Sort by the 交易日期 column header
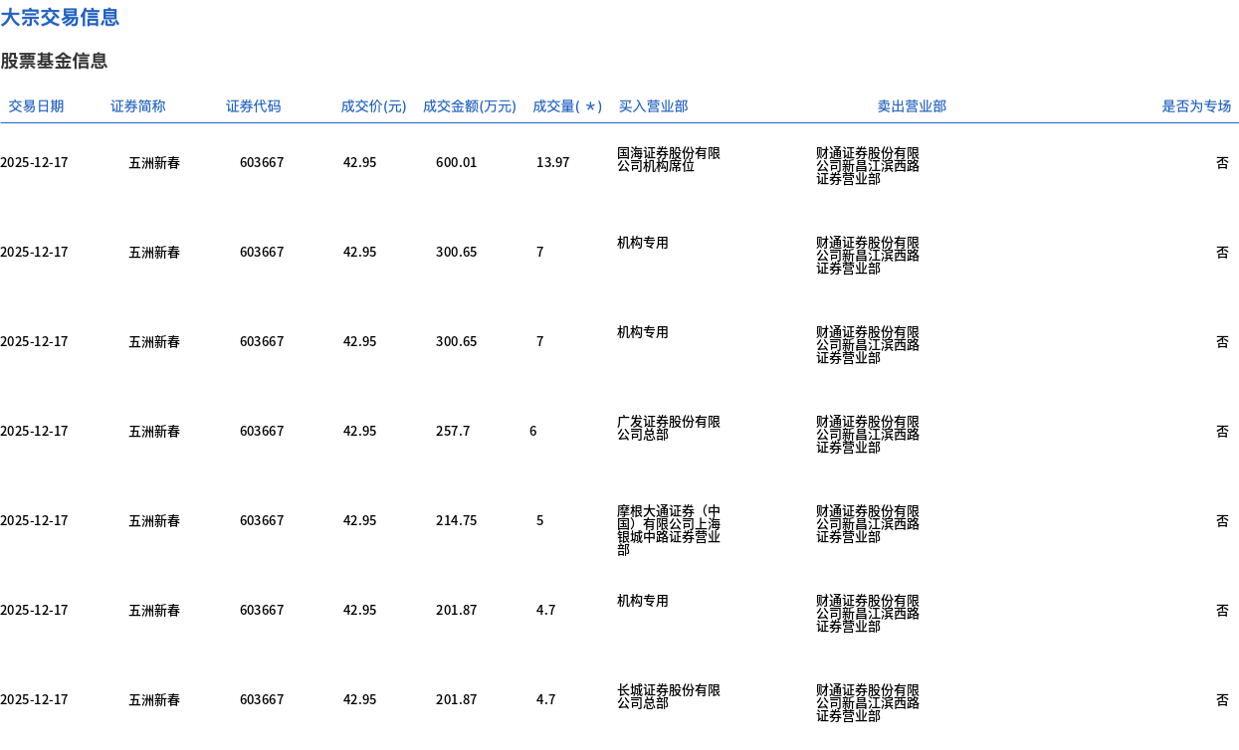Viewport: 1239px width, 750px height. click(36, 106)
